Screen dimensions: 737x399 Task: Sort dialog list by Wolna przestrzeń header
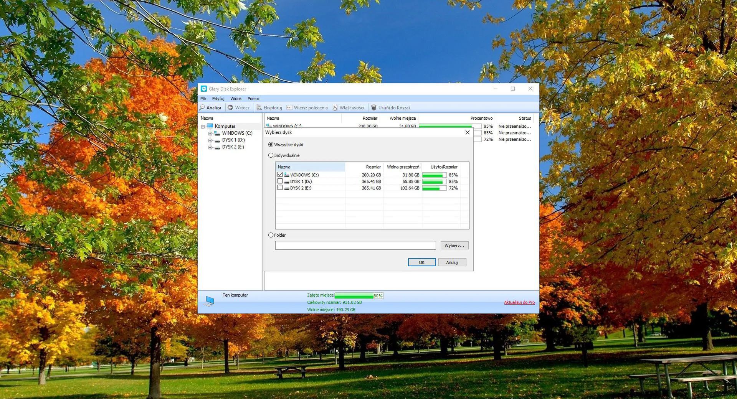coord(402,167)
